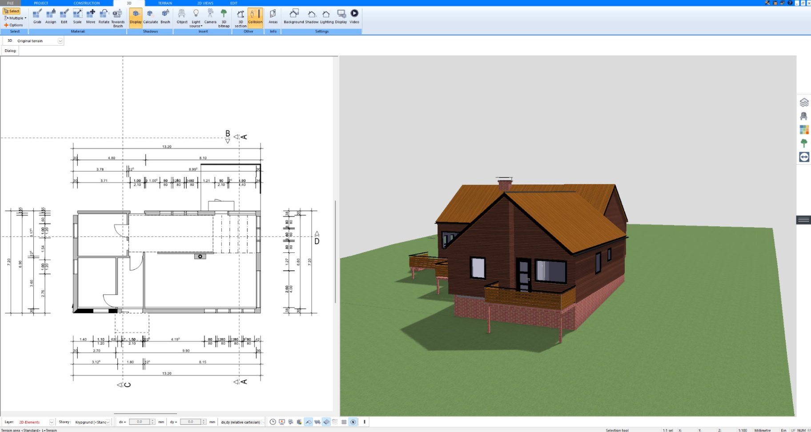Open Lighting settings
The width and height of the screenshot is (811, 432).
click(x=326, y=16)
